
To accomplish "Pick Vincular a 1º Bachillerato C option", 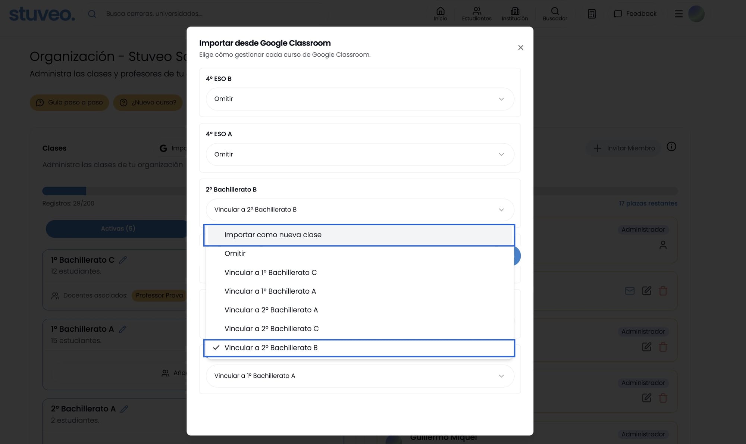I will 360,272.
